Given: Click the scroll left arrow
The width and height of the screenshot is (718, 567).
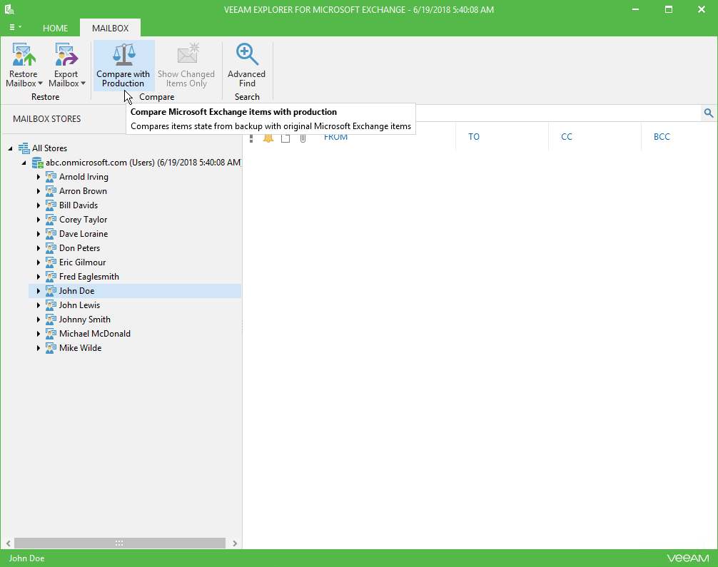Looking at the screenshot, I should pyautogui.click(x=9, y=543).
